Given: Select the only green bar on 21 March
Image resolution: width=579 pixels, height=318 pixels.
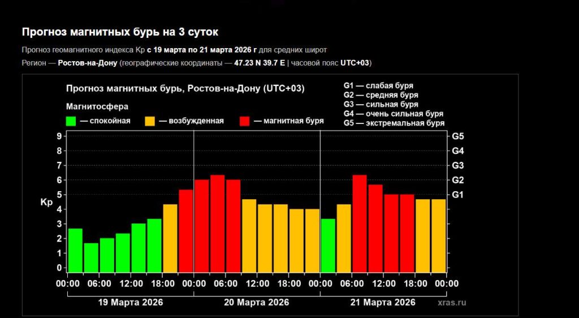Looking at the screenshot, I should [328, 245].
